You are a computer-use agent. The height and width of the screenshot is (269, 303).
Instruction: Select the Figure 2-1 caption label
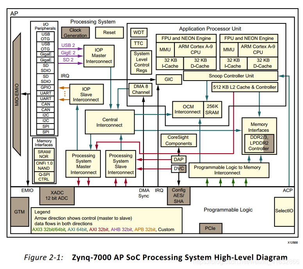(44, 258)
